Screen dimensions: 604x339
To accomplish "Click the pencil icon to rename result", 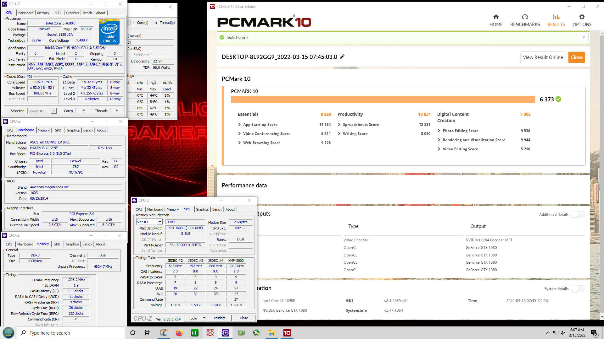I will 343,56.
